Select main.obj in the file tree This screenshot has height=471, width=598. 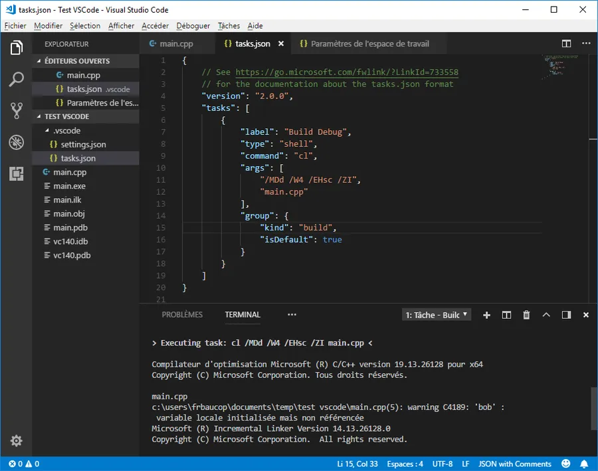pyautogui.click(x=86, y=213)
